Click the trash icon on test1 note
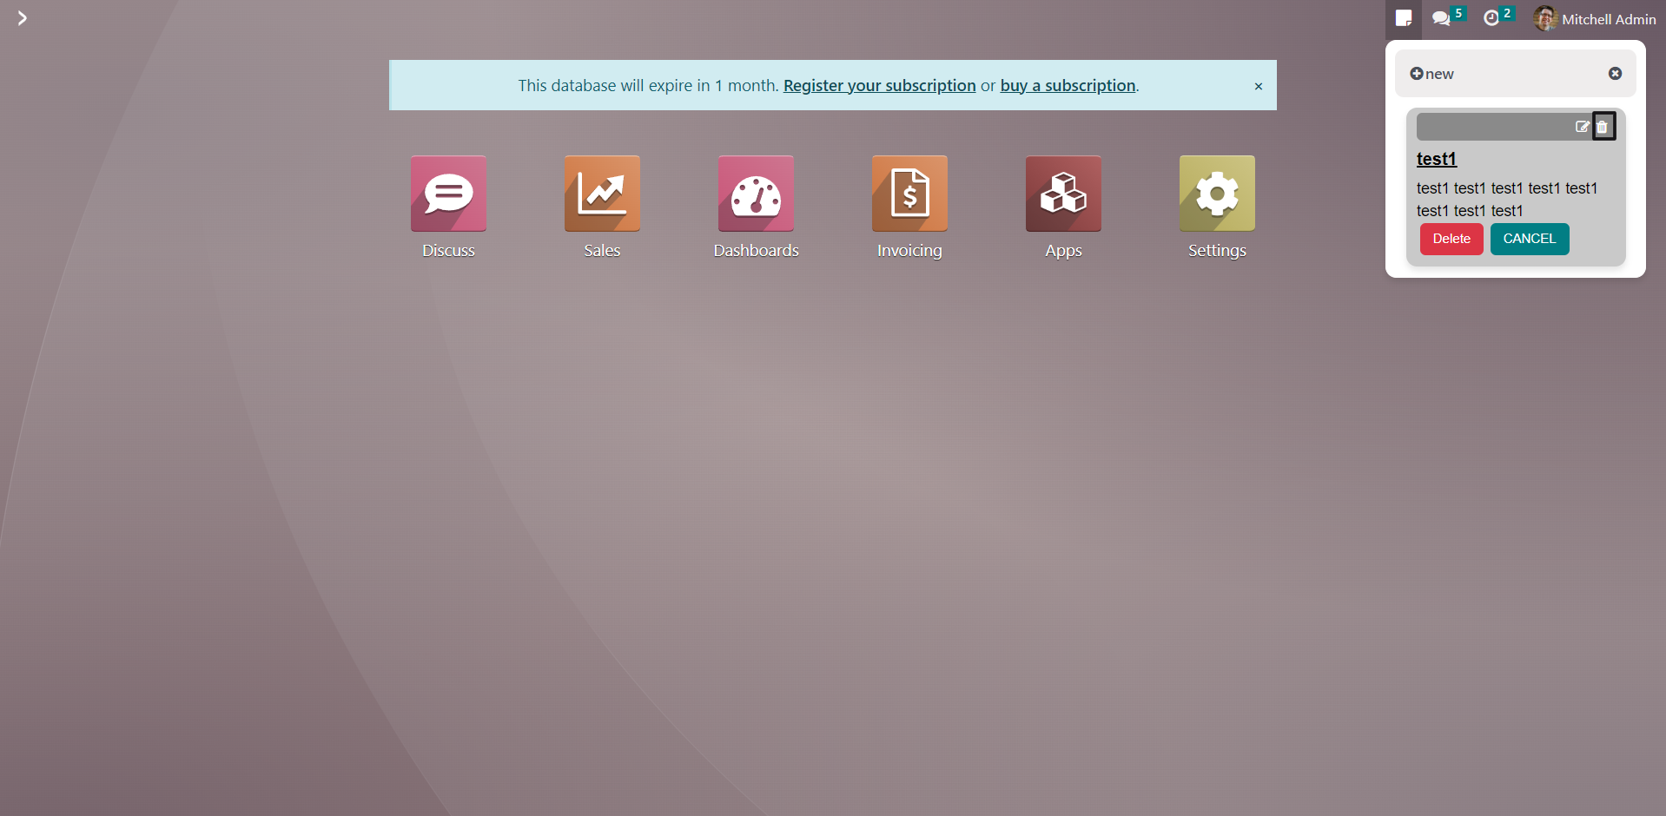Viewport: 1666px width, 816px height. pyautogui.click(x=1603, y=127)
